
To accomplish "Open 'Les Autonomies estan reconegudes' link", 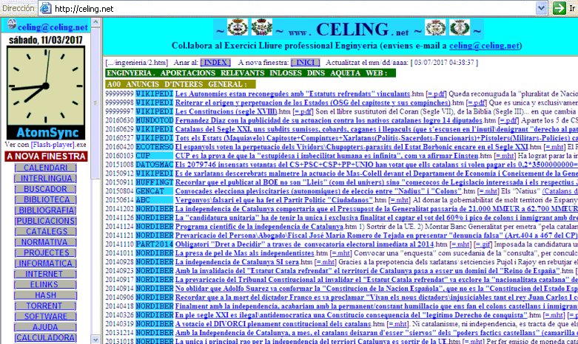I will (292, 94).
